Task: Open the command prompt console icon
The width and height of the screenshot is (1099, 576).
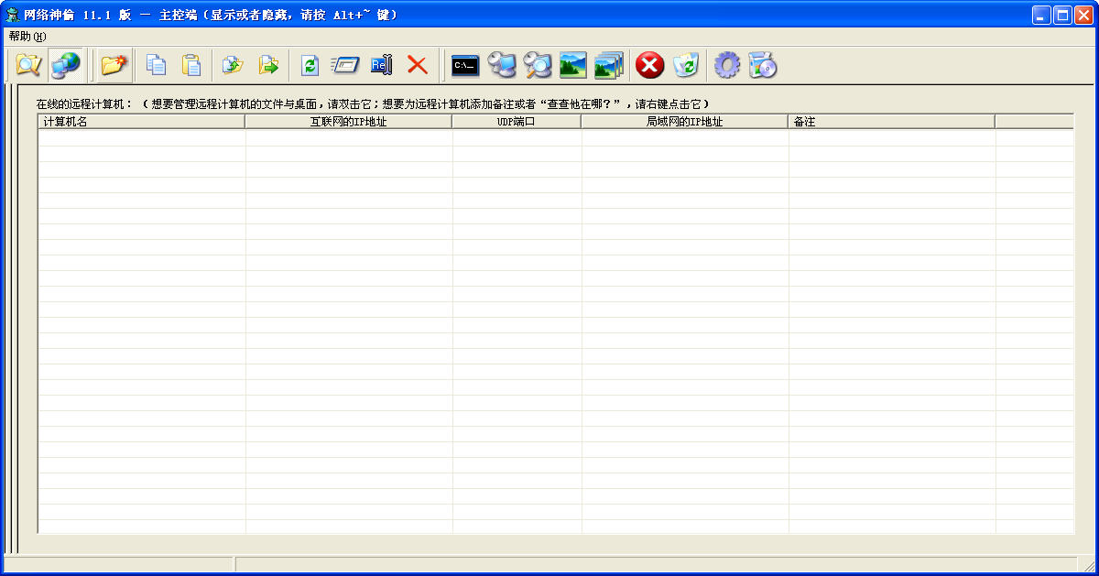Action: pyautogui.click(x=465, y=65)
